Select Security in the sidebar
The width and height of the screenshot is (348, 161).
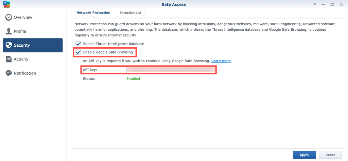tap(33, 45)
